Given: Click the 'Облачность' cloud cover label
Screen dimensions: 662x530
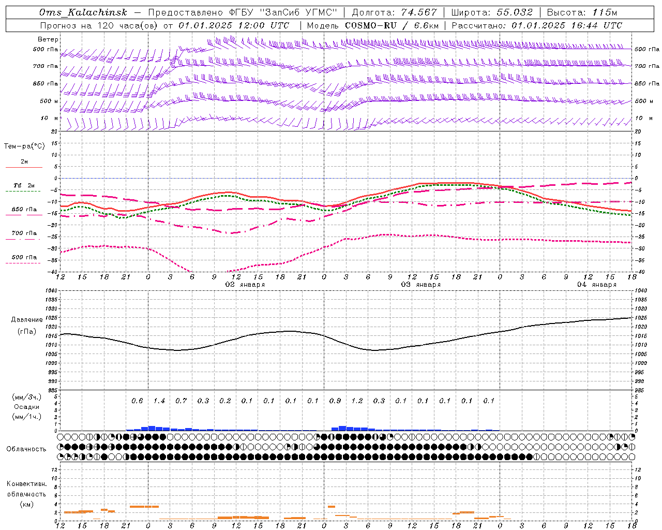Looking at the screenshot, I should (26, 449).
